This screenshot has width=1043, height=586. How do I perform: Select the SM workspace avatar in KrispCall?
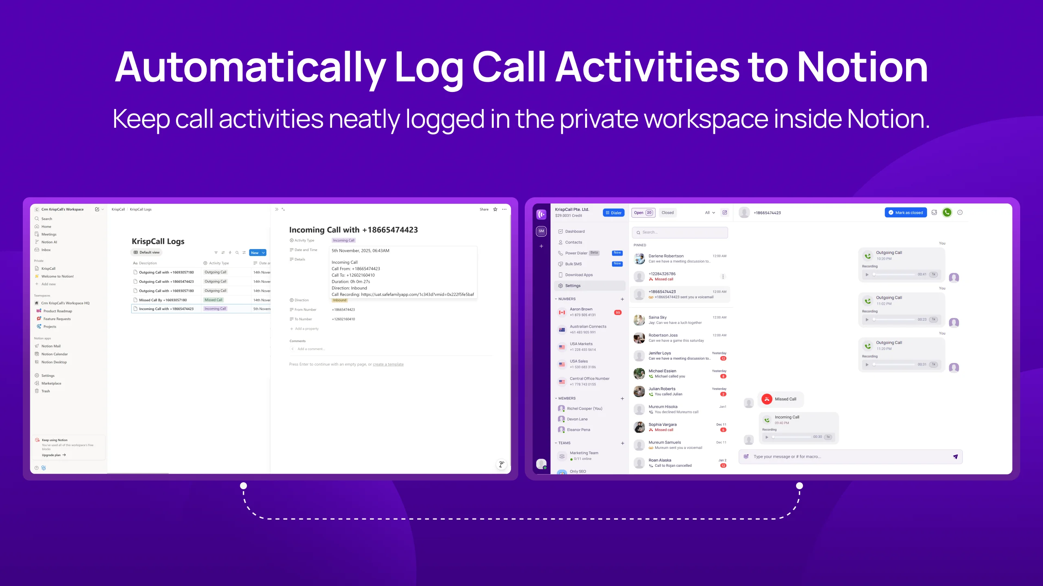pyautogui.click(x=541, y=231)
